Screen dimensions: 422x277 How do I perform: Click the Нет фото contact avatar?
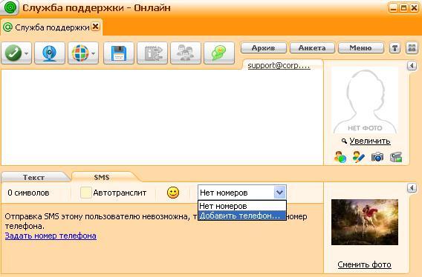365,101
